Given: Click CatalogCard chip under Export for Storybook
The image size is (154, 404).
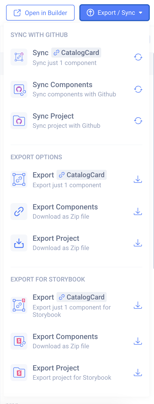Looking at the screenshot, I should tap(82, 297).
